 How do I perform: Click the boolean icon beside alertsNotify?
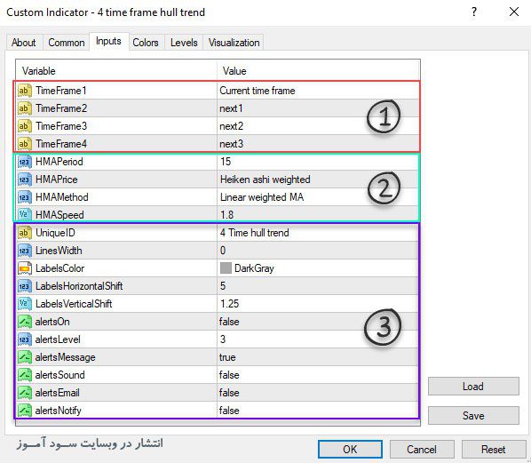click(x=25, y=411)
